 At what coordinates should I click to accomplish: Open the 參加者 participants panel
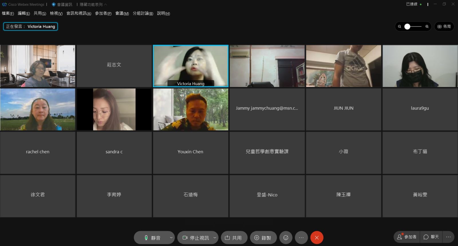407,237
